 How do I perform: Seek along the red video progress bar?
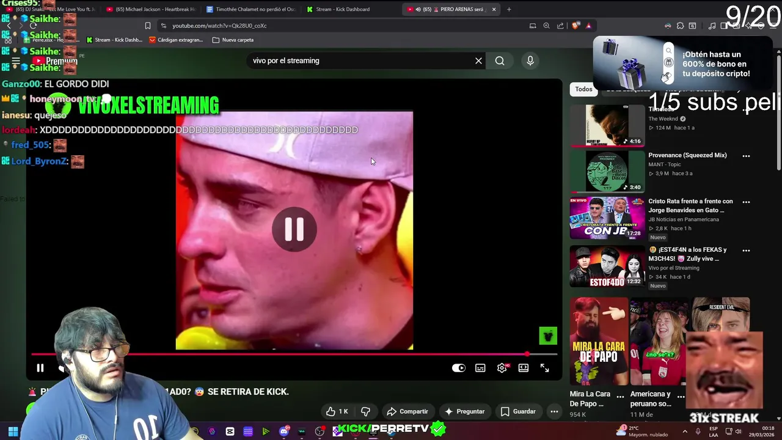click(294, 354)
